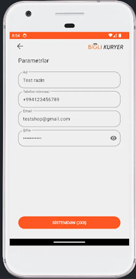Tap the Şifrə field label

[27, 130]
